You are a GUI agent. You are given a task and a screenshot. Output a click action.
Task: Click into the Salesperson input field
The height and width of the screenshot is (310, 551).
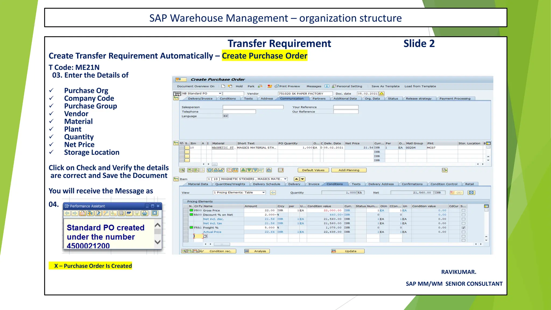[x=253, y=107]
